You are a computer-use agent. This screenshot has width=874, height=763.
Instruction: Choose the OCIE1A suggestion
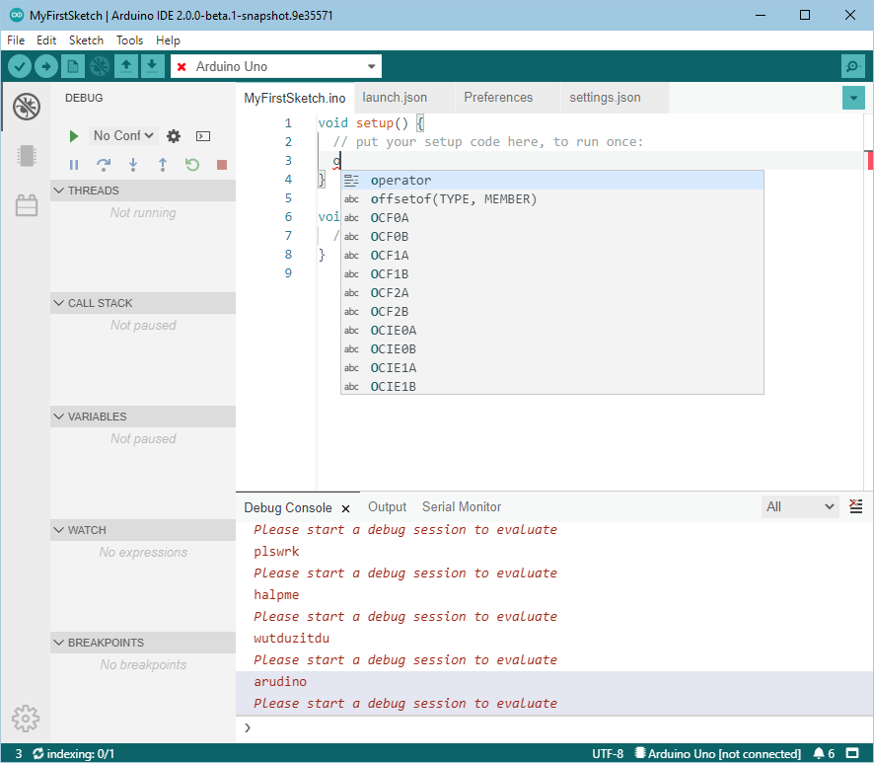[x=551, y=367]
